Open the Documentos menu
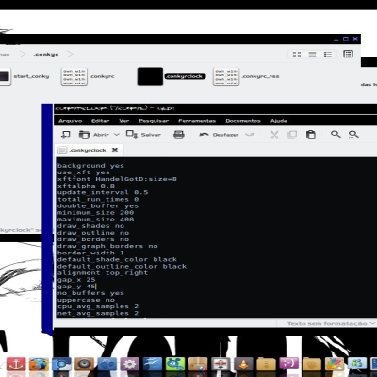The width and height of the screenshot is (377, 377). coord(243,121)
